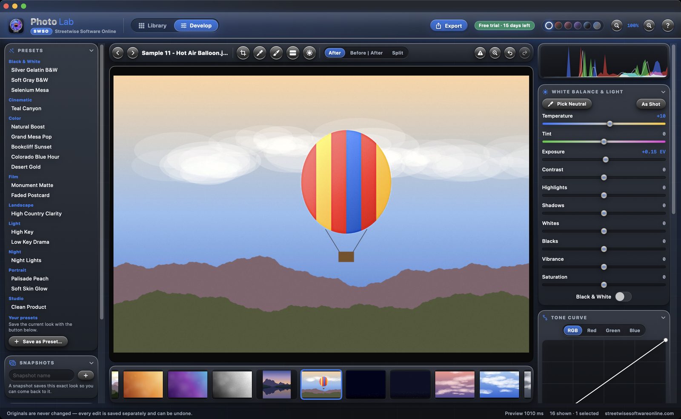Image resolution: width=681 pixels, height=419 pixels.
Task: Add snapshot with plus button
Action: click(x=86, y=375)
